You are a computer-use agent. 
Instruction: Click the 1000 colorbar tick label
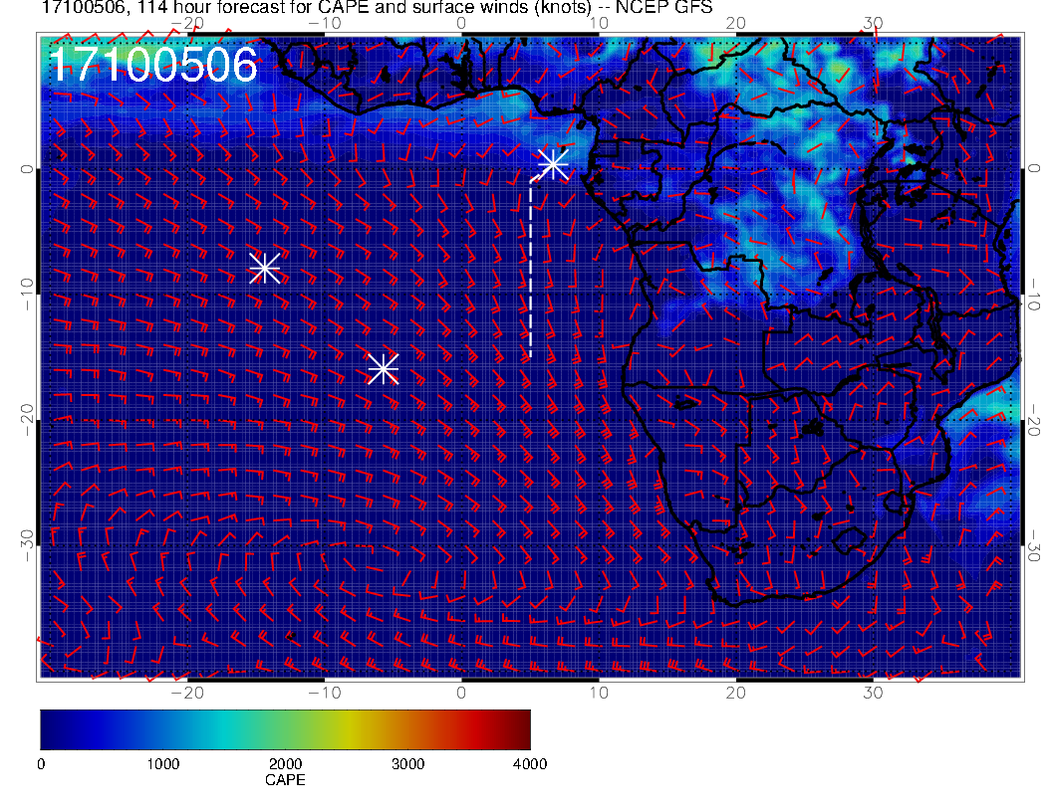[162, 764]
